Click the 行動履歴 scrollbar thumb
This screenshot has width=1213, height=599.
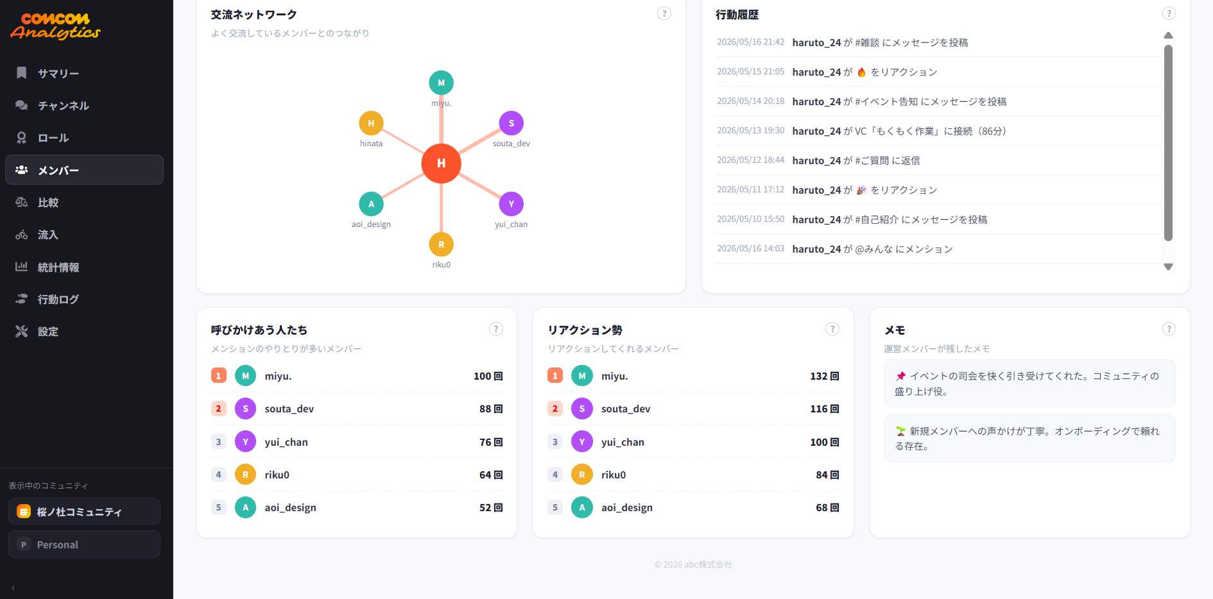1168,142
